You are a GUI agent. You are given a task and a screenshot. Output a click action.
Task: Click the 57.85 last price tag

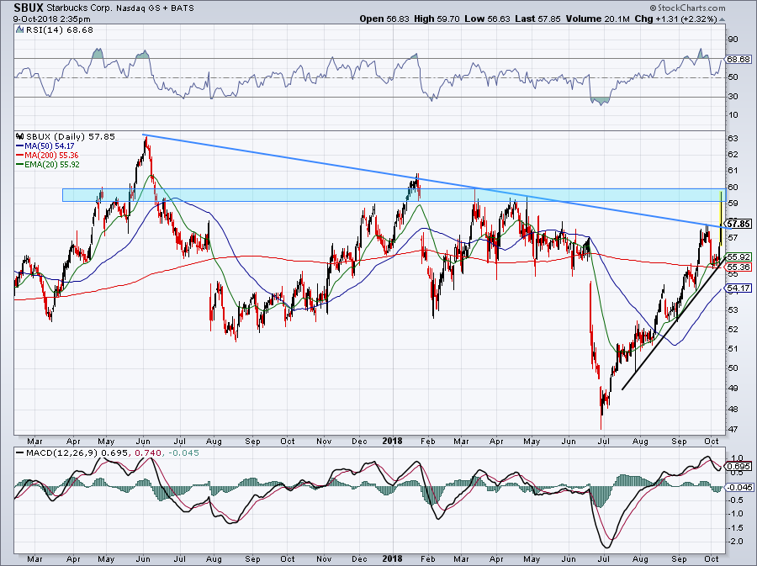point(738,225)
